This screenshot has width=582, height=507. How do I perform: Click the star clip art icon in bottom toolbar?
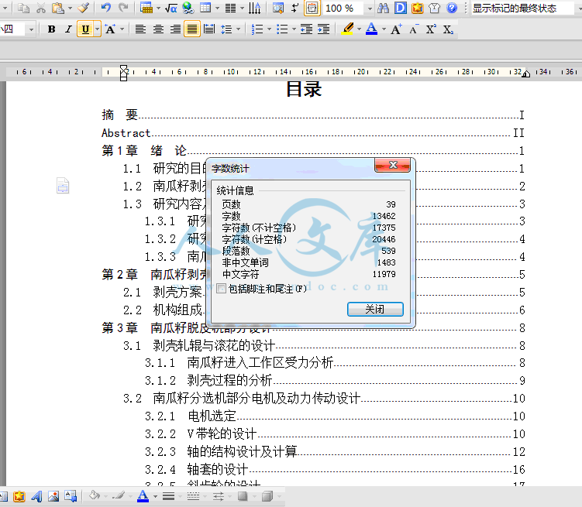19,496
